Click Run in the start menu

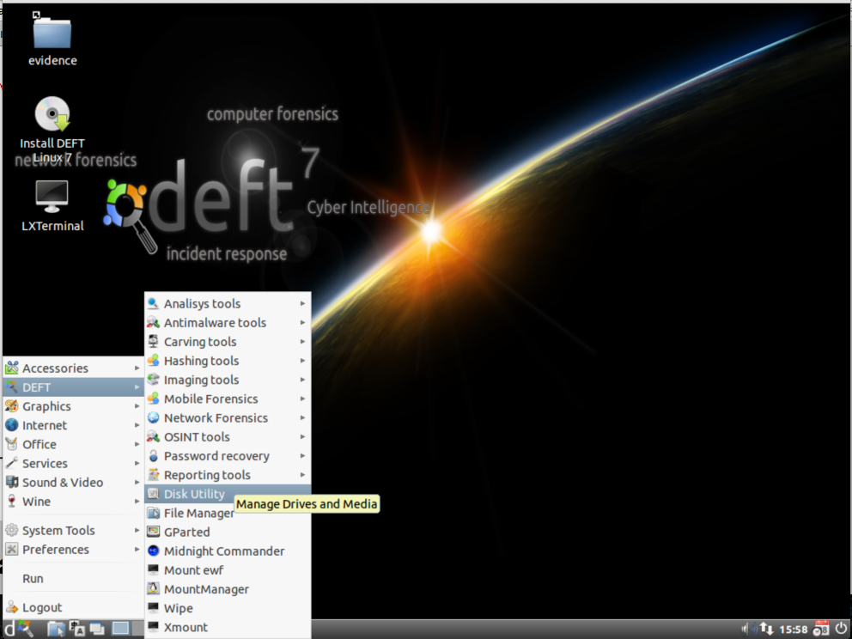pos(73,579)
